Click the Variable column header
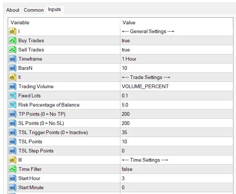This screenshot has width=236, height=194. (20, 22)
